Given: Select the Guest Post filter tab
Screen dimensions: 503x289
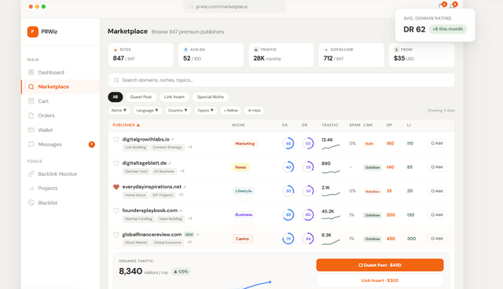Looking at the screenshot, I should 141,97.
